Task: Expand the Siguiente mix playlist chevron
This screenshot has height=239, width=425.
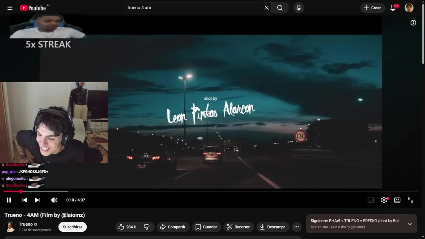Action: [x=410, y=224]
